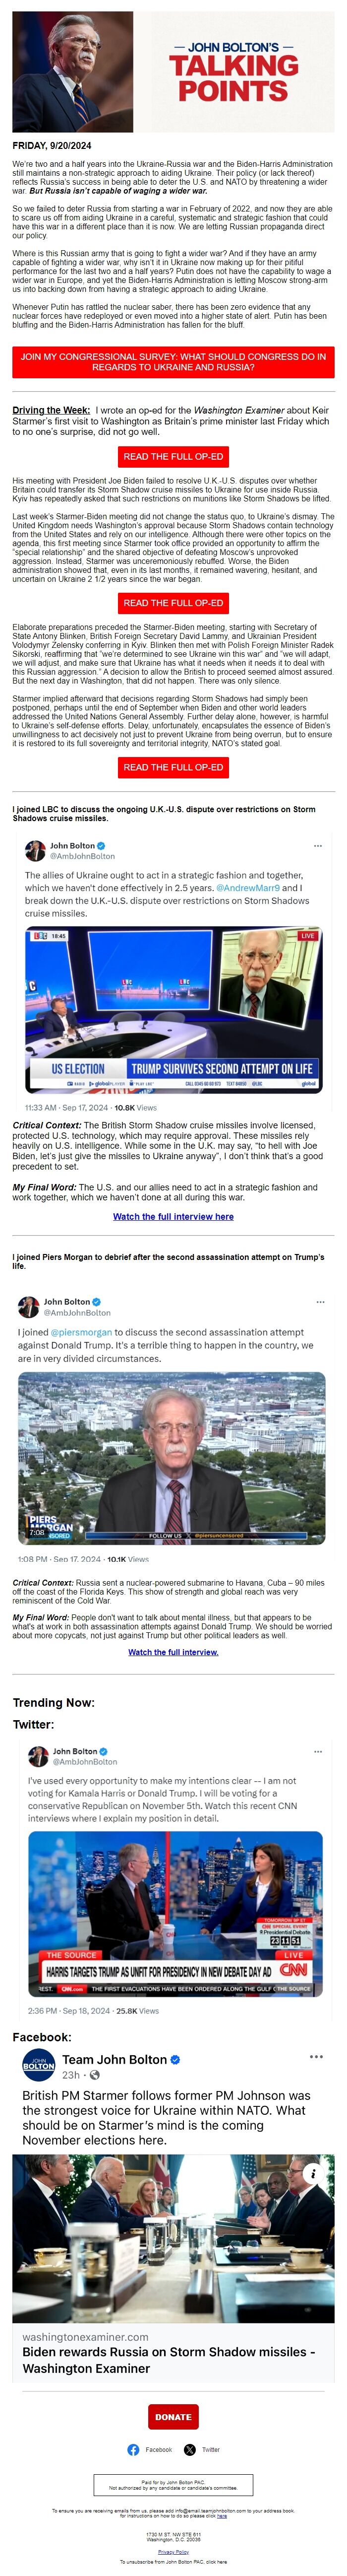Click the red DONATE button

point(173,2416)
